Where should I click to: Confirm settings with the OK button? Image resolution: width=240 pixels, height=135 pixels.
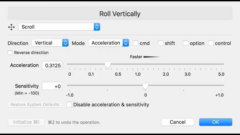[x=215, y=122]
